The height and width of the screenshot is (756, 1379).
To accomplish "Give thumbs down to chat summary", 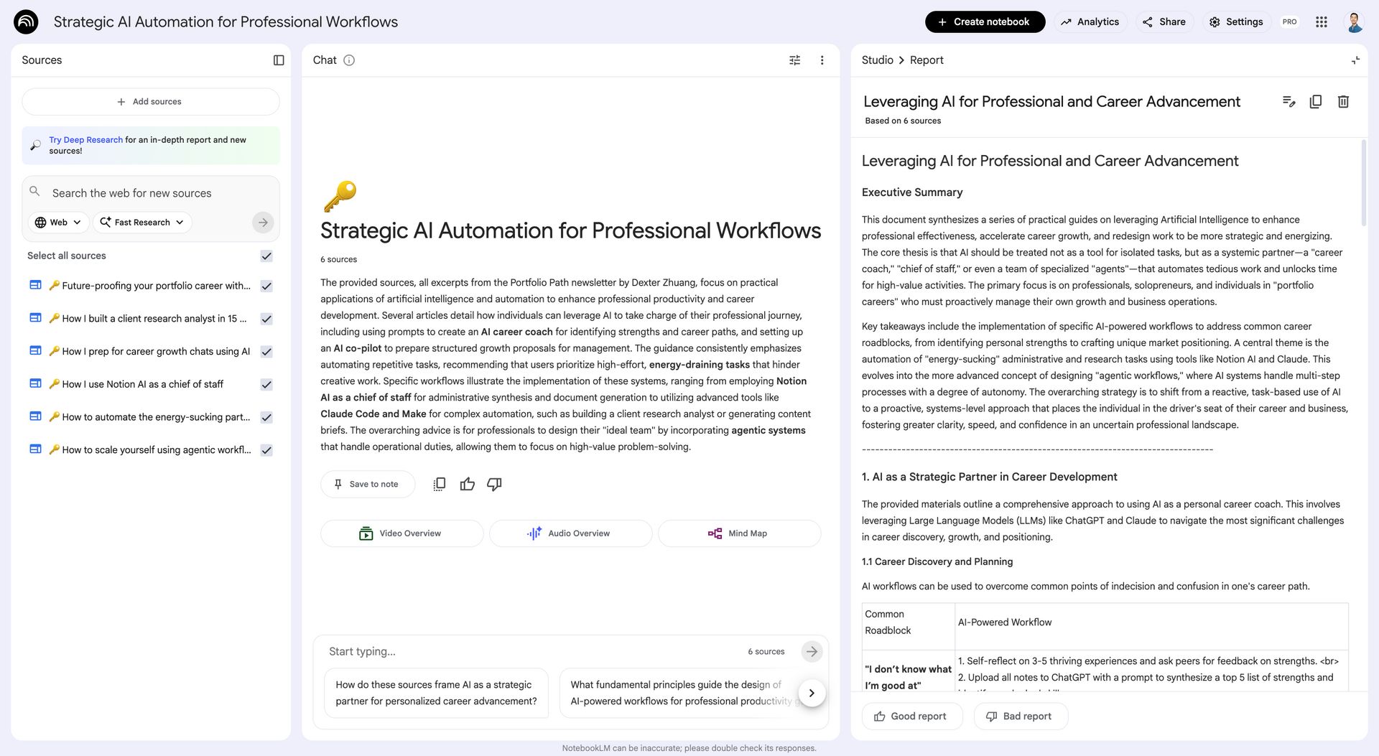I will point(494,484).
